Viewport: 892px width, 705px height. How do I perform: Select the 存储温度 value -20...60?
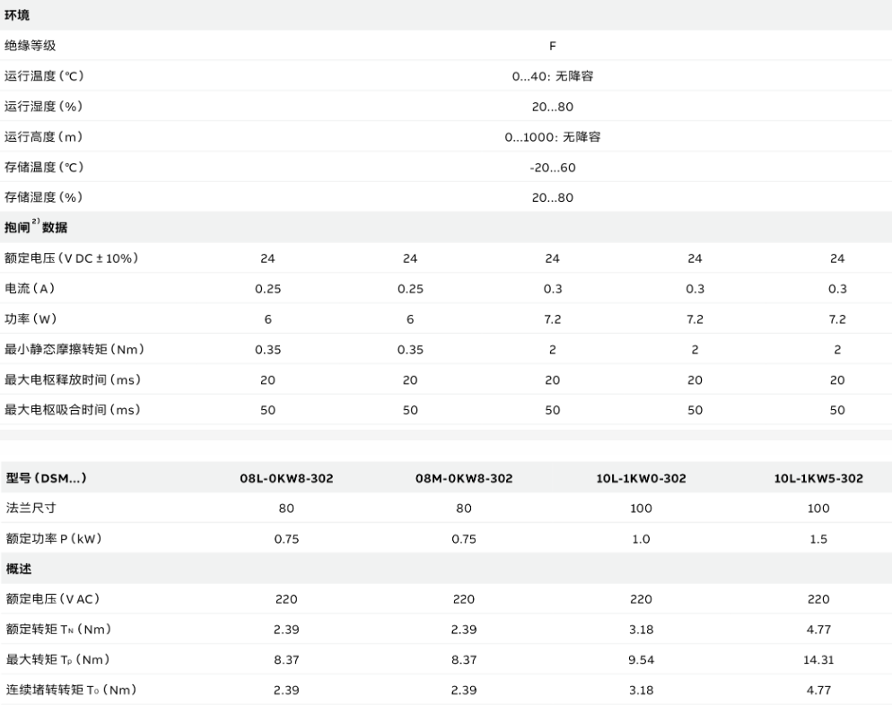coord(553,168)
